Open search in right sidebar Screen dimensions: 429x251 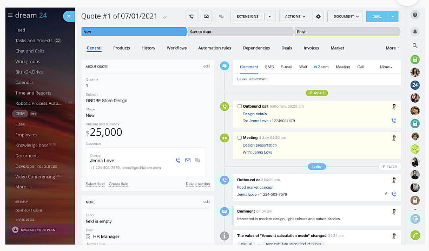coord(415,46)
